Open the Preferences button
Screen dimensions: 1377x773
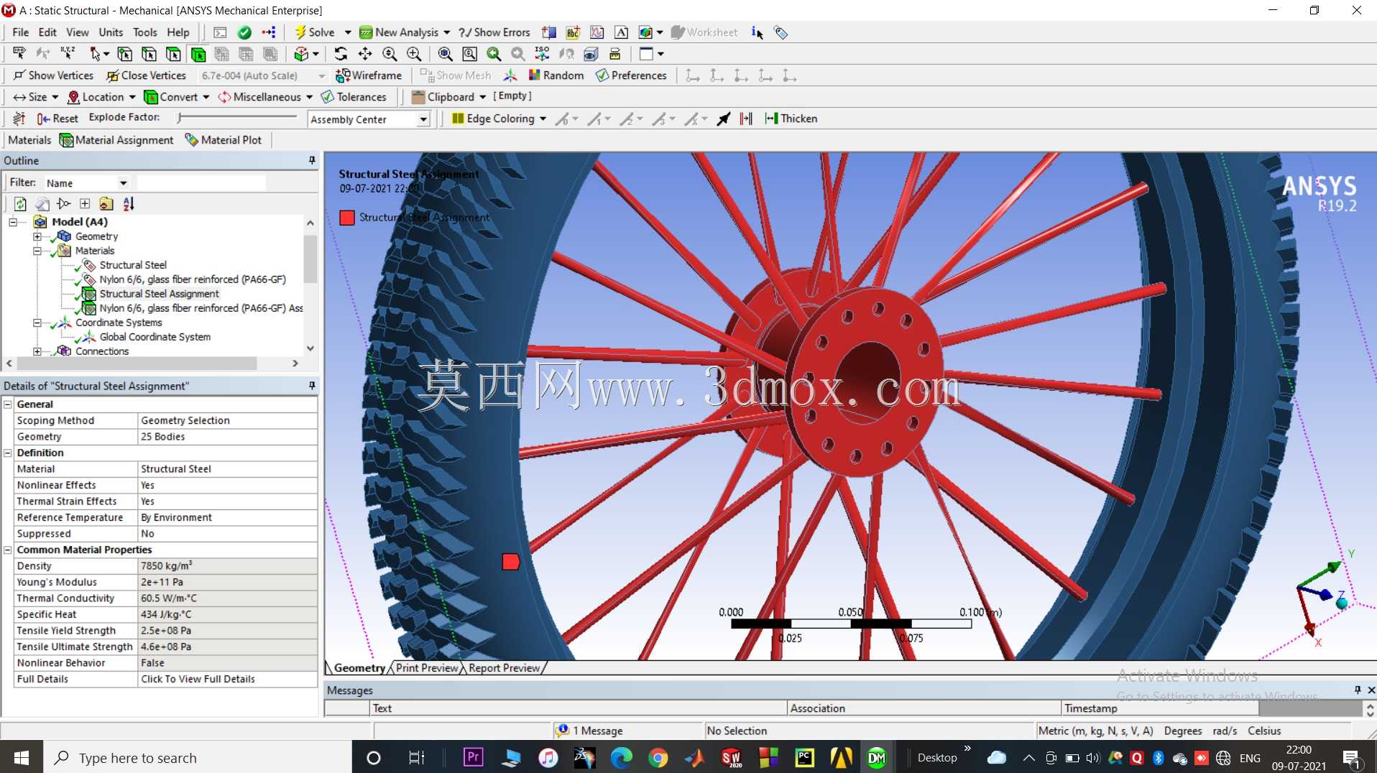pos(631,75)
